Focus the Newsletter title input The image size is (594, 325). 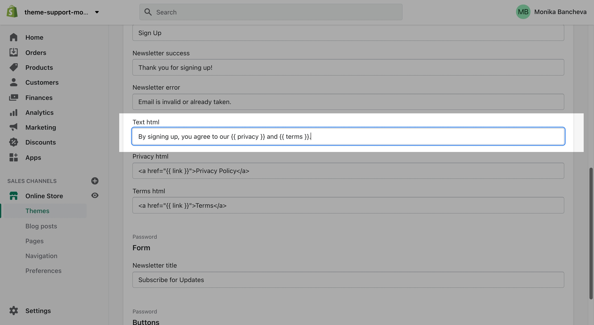(348, 280)
